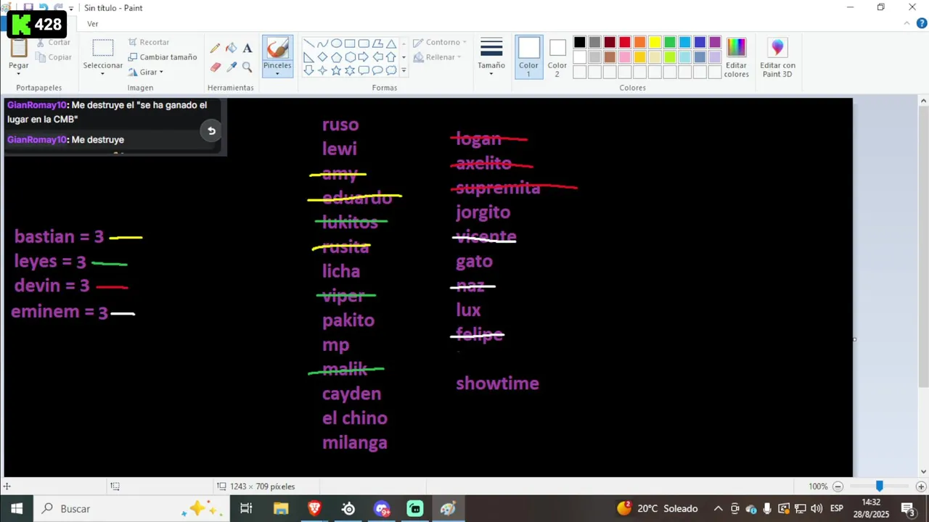Click the Cut (Cortar) command
The image size is (929, 522).
(x=54, y=43)
